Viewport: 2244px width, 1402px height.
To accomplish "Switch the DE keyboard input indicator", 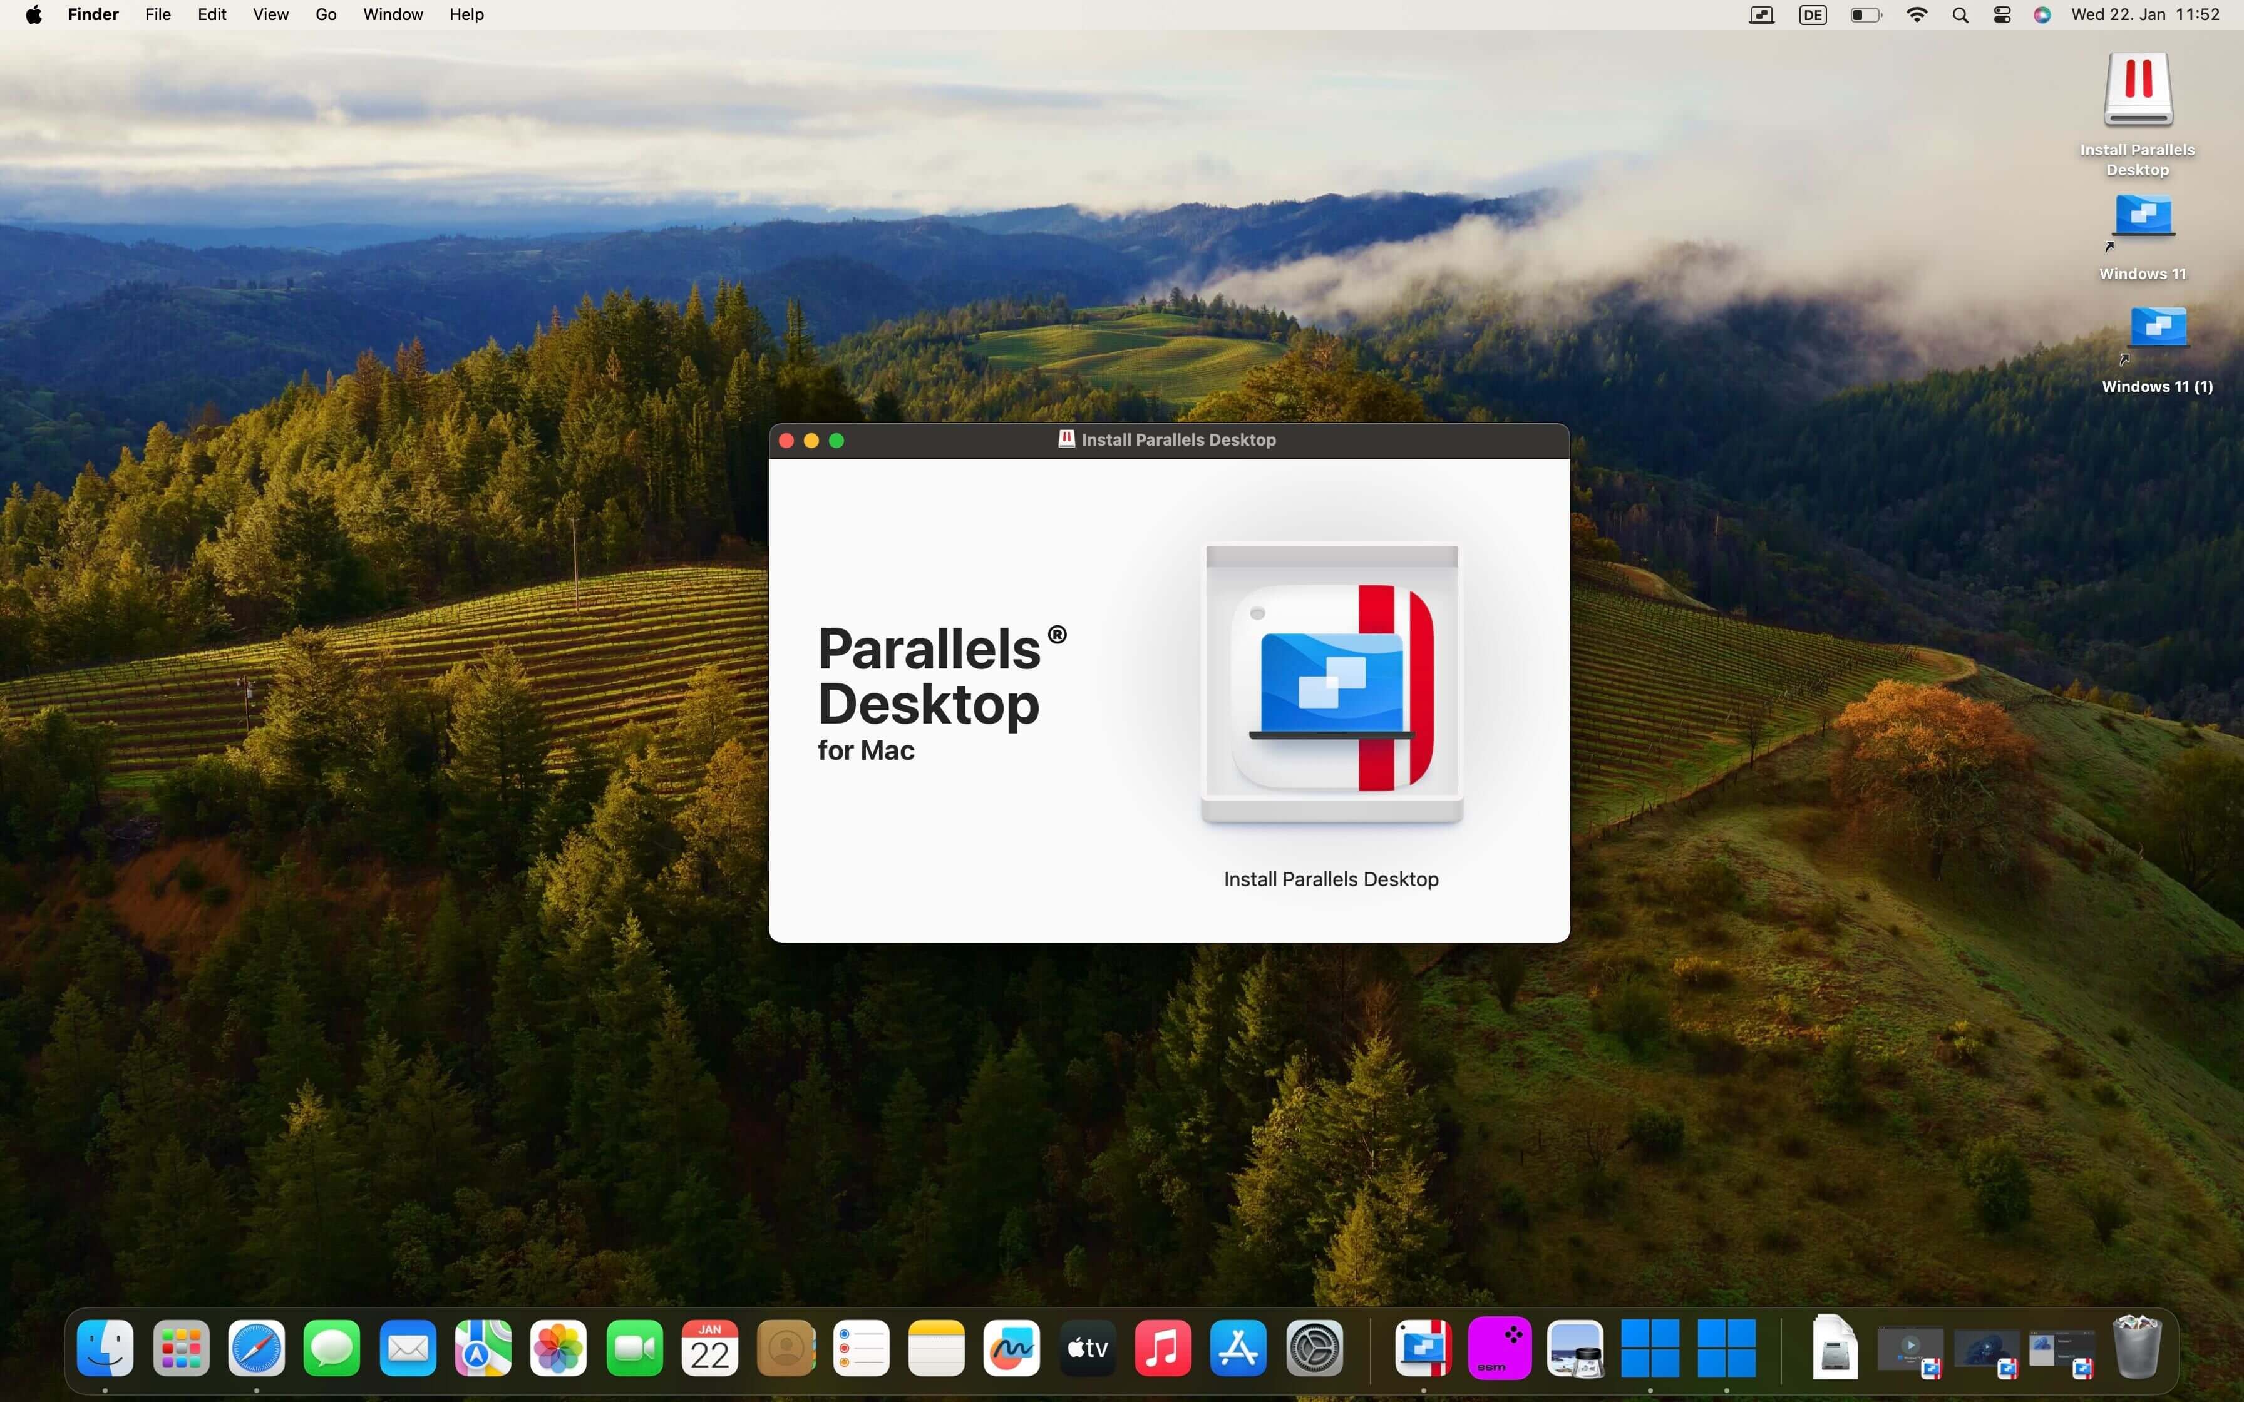I will (x=1812, y=15).
